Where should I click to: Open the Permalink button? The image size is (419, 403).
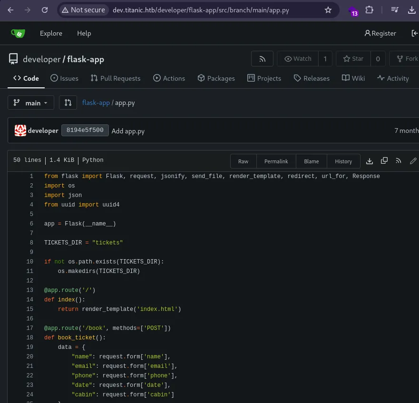(x=276, y=161)
